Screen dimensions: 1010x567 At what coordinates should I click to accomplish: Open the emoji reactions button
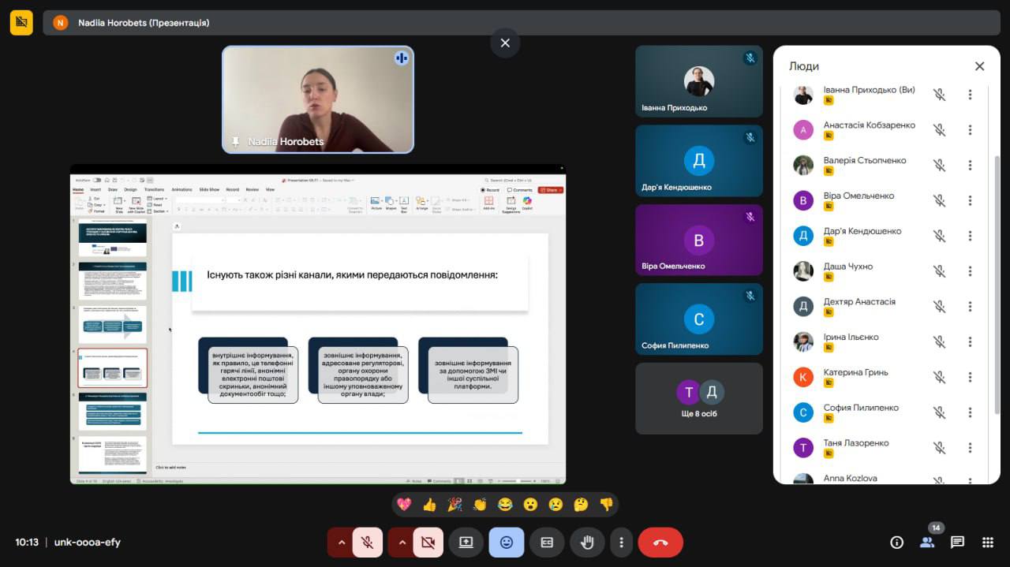tap(506, 543)
